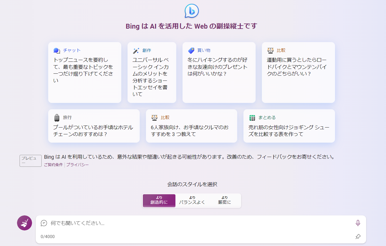Click the まとめる category label
Viewport: 386px width, 246px height.
tap(267, 118)
